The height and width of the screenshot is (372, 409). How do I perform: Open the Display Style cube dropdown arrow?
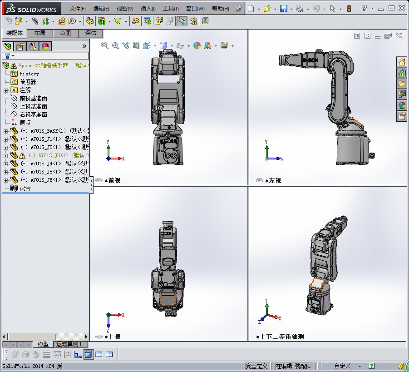[x=172, y=46]
